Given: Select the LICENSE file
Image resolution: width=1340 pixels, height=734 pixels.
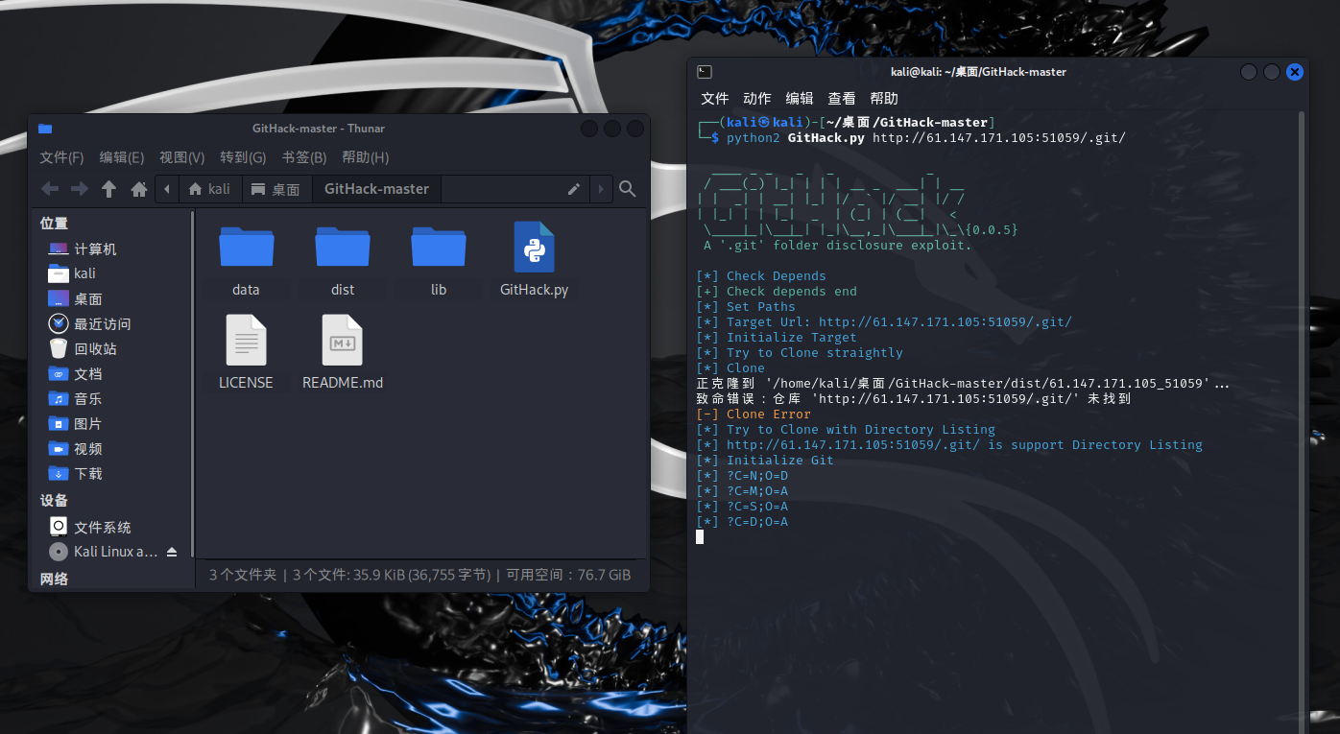Looking at the screenshot, I should [247, 352].
